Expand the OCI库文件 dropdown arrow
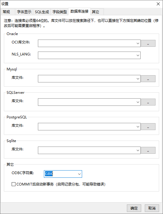163x214 pixels. [x=138, y=43]
